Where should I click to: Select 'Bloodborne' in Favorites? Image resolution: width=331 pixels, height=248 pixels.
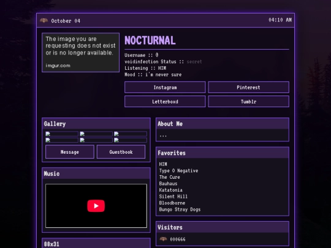tap(172, 203)
